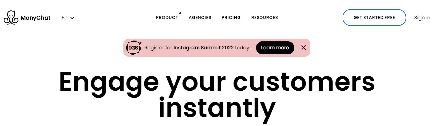Click the IGS badge icon in banner

[134, 48]
